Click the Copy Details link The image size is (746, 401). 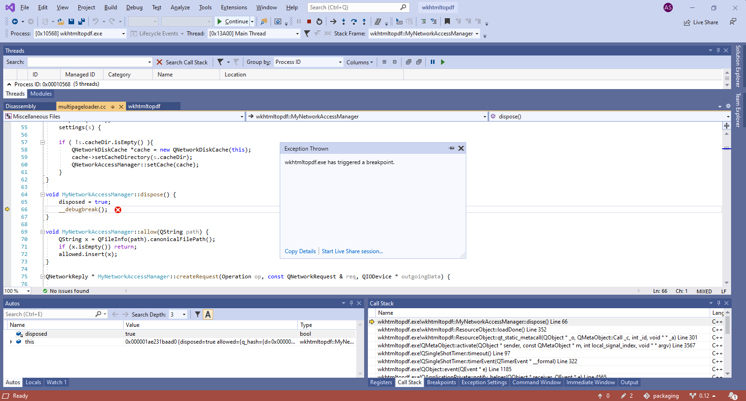pyautogui.click(x=300, y=251)
